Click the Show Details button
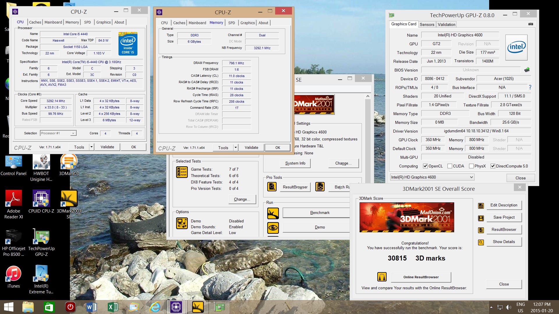559x314 pixels. click(504, 242)
